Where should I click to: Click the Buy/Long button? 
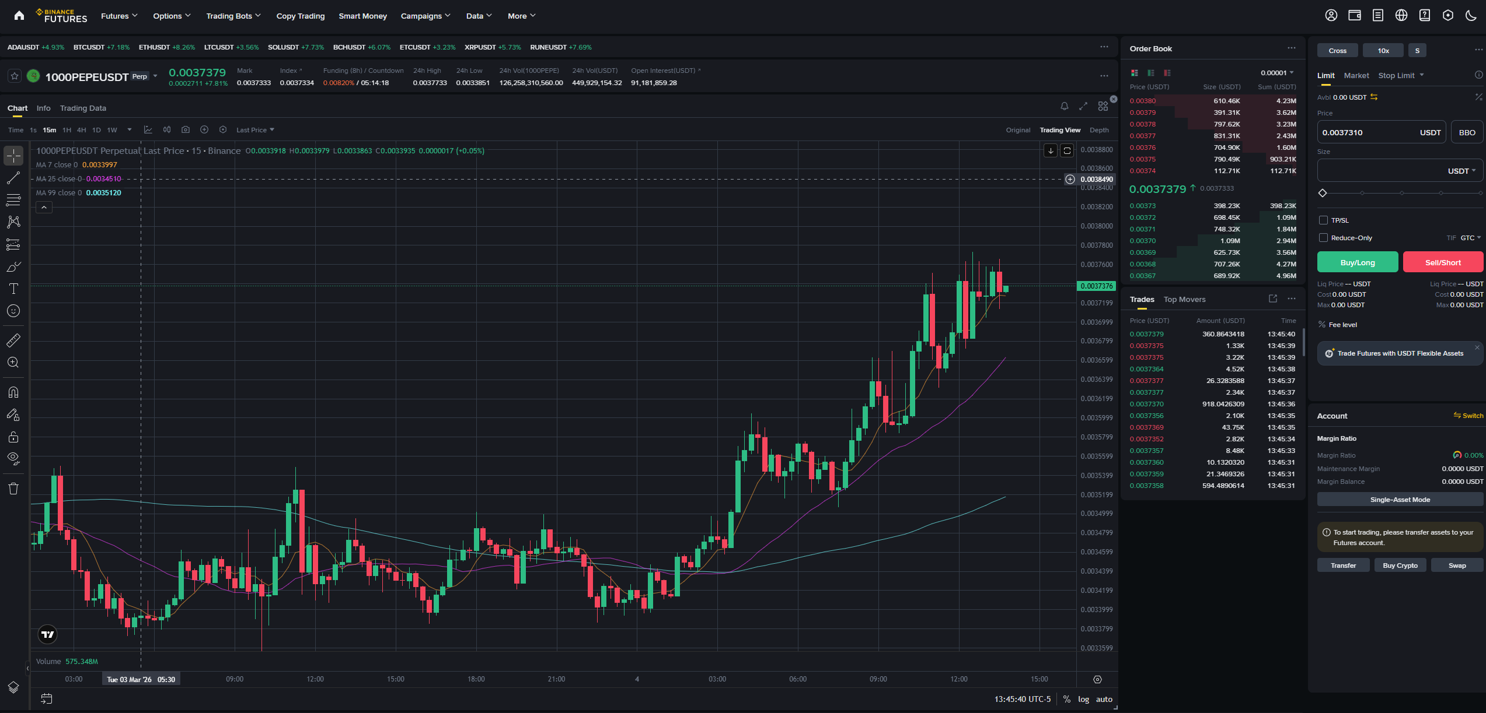(1357, 262)
